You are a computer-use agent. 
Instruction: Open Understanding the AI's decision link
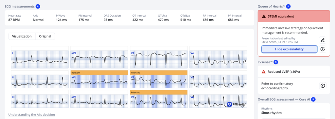click(32, 114)
